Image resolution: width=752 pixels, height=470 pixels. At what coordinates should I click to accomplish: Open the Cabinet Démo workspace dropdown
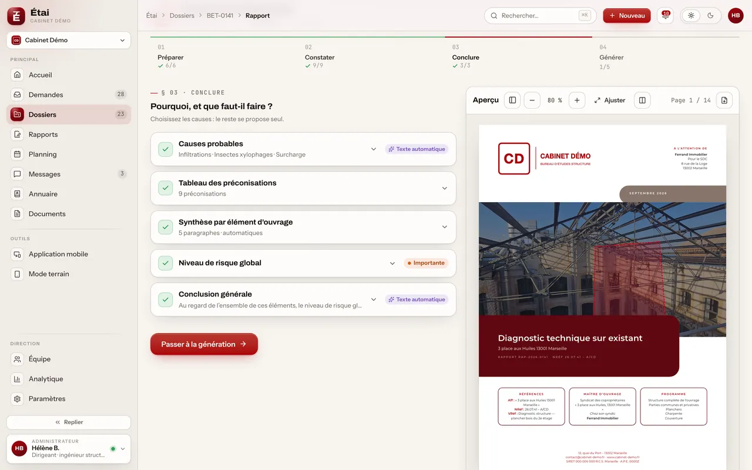pyautogui.click(x=69, y=41)
